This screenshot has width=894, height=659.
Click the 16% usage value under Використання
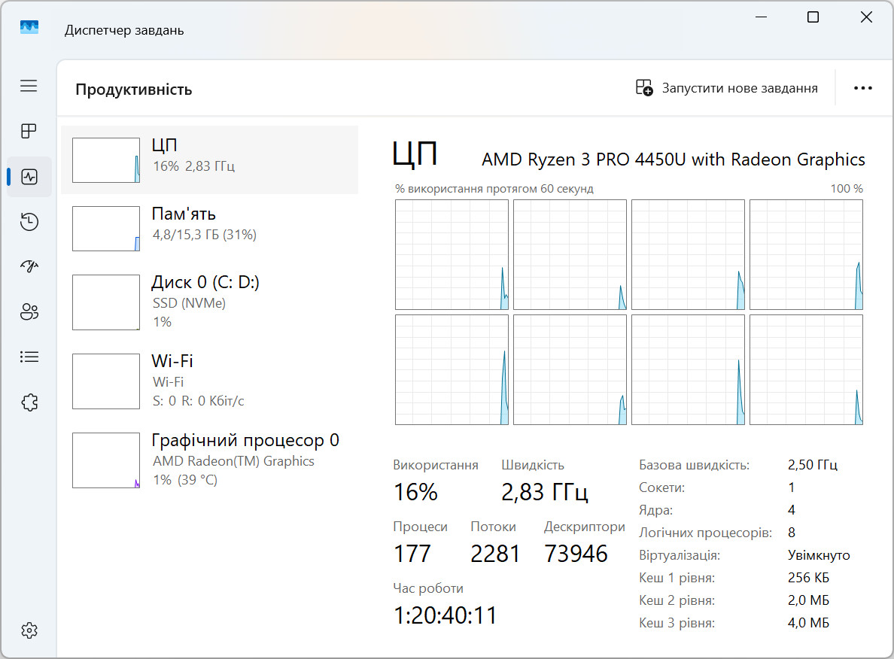point(415,492)
